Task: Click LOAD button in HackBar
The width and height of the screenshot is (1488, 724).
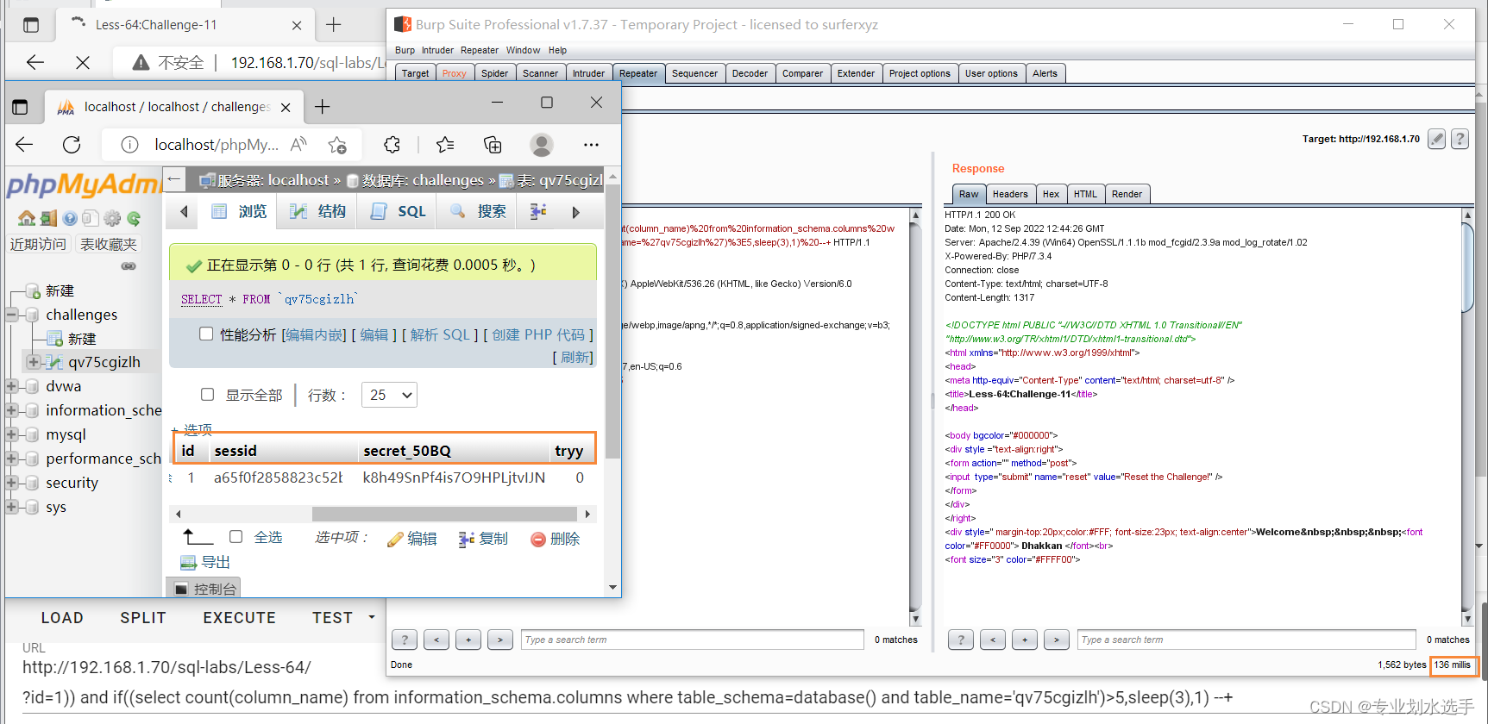Action: point(62,617)
